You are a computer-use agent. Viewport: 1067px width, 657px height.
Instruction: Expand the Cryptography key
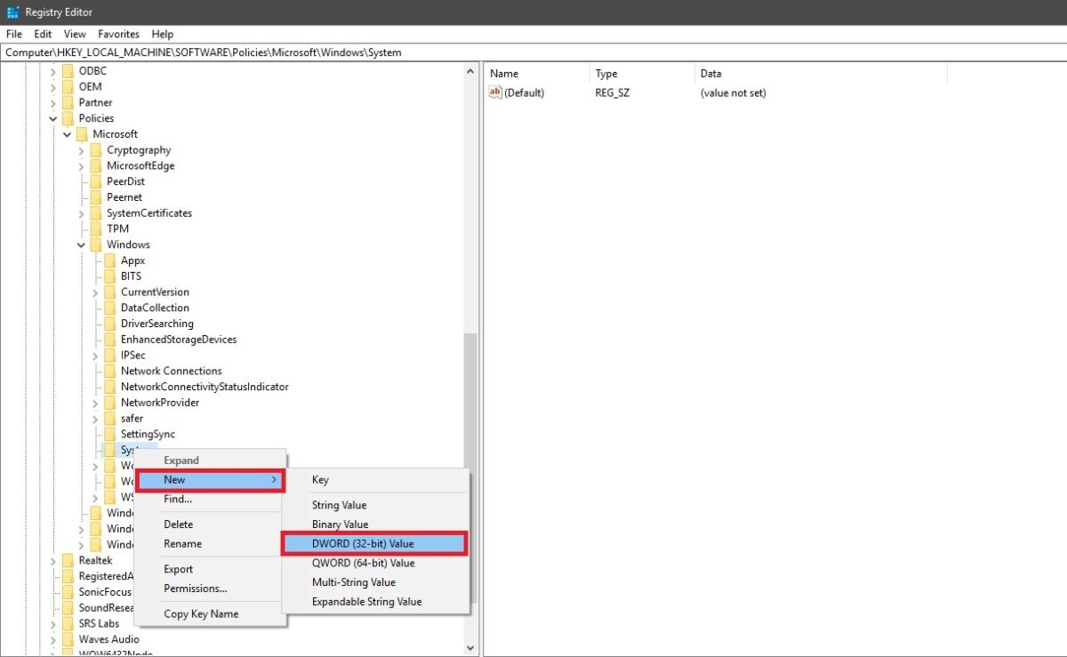80,149
